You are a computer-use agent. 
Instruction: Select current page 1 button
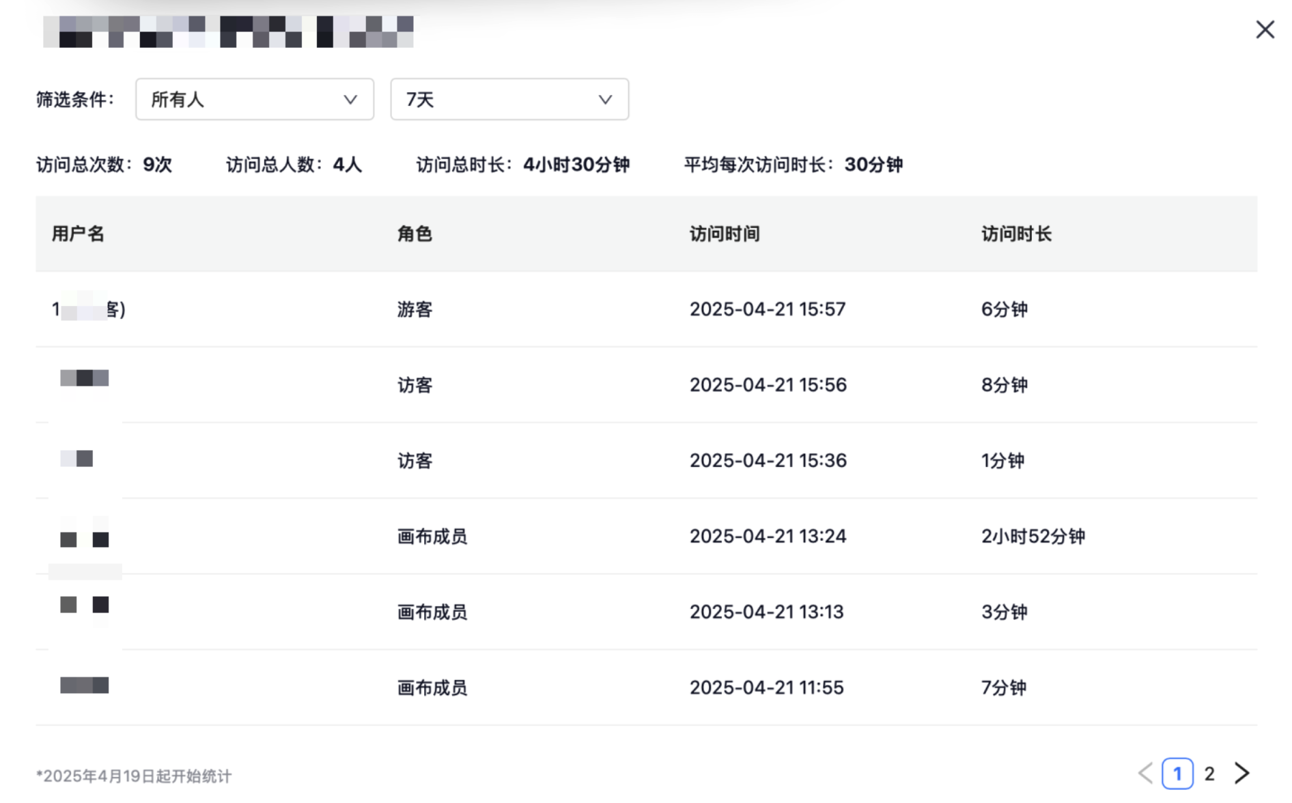point(1177,774)
